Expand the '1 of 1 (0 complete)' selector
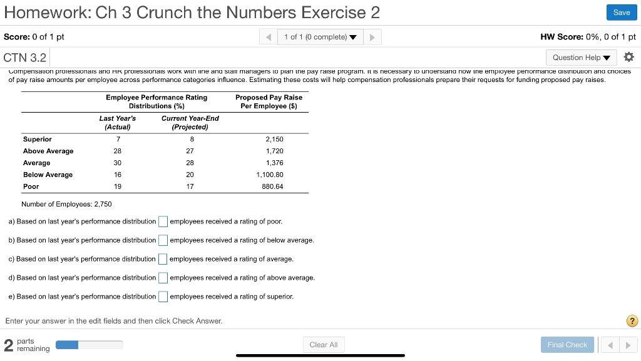Screen dimensions: 641x361 point(316,37)
